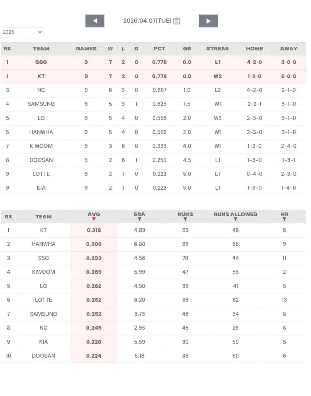
Task: Click the STREAK column header
Action: (x=218, y=49)
